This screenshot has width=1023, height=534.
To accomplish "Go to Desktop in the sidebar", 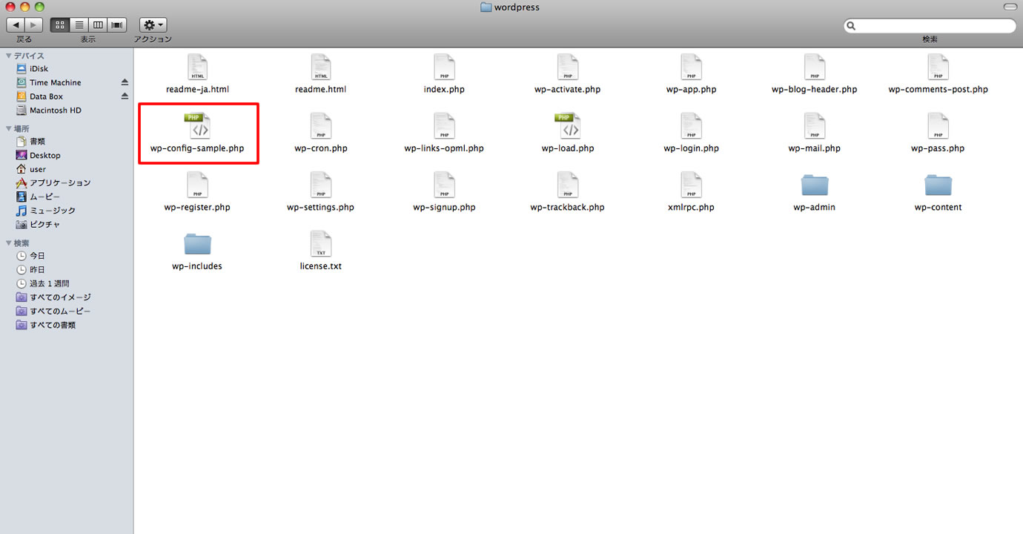I will coord(44,156).
